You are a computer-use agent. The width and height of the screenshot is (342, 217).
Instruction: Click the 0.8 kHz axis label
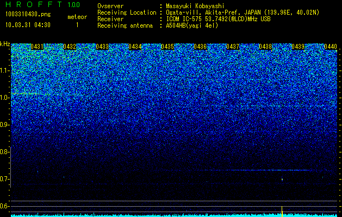click(5, 152)
